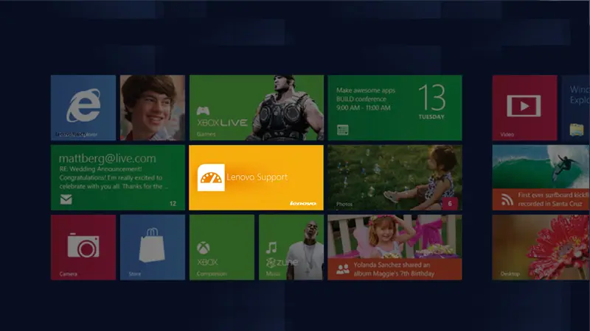Viewport: 590px width, 331px height.
Task: Click the small calendar grid icon
Action: 342,130
